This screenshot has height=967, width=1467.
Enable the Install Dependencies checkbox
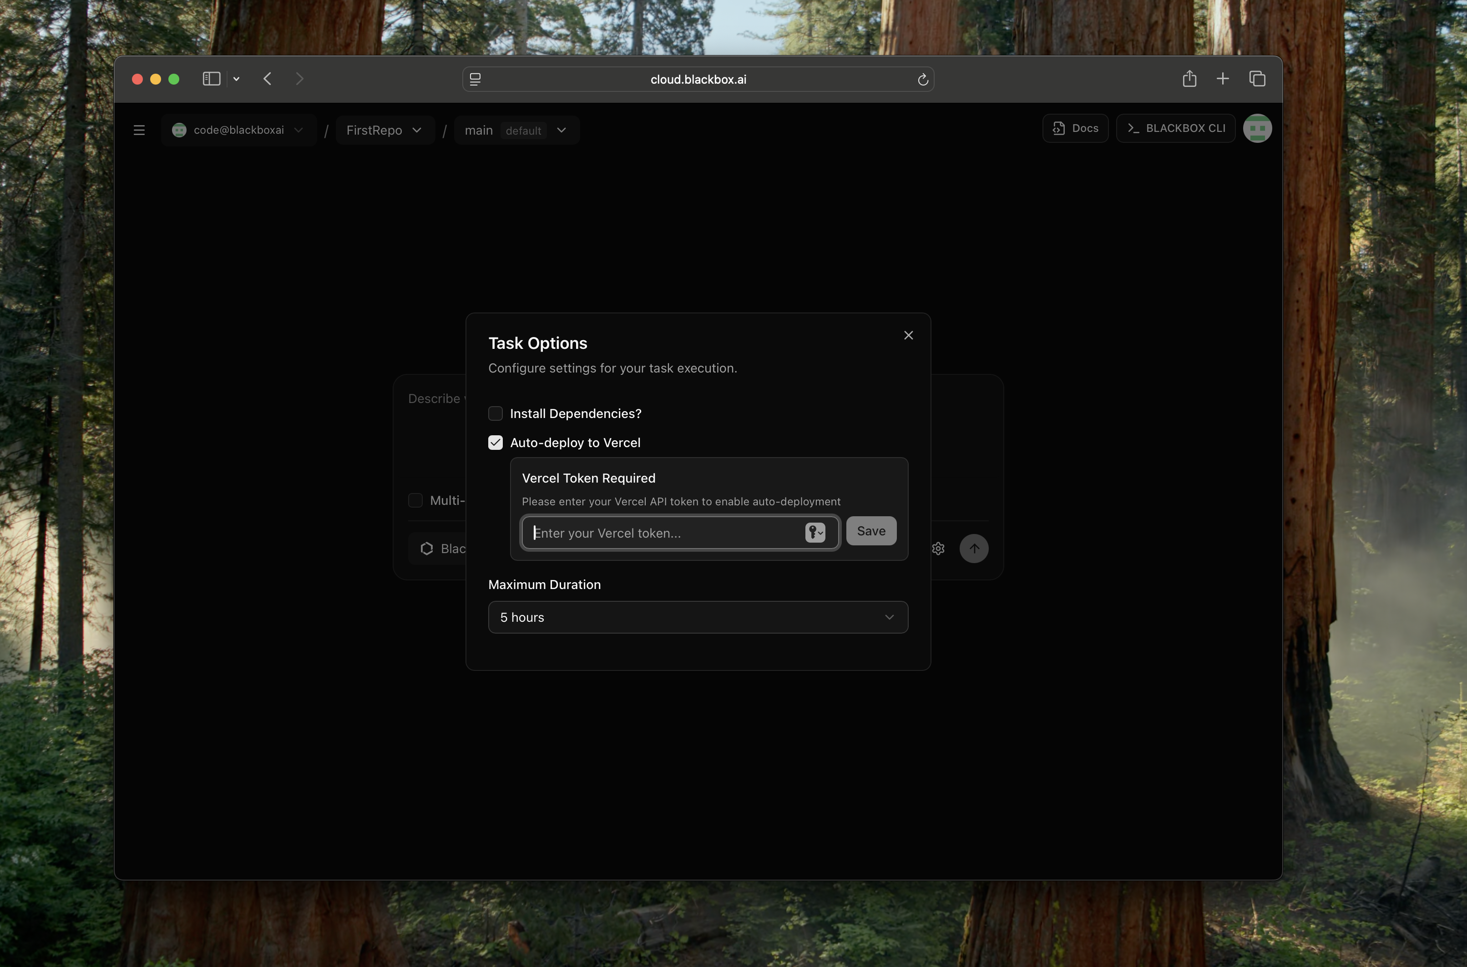(x=496, y=413)
